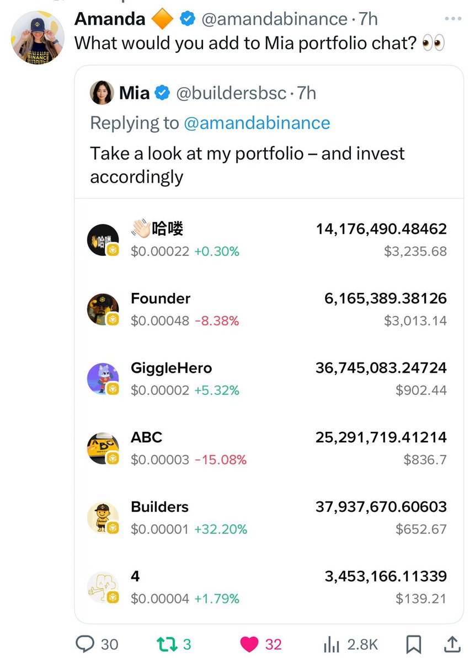Bookmark this tweet
475x662 pixels.
coord(414,644)
